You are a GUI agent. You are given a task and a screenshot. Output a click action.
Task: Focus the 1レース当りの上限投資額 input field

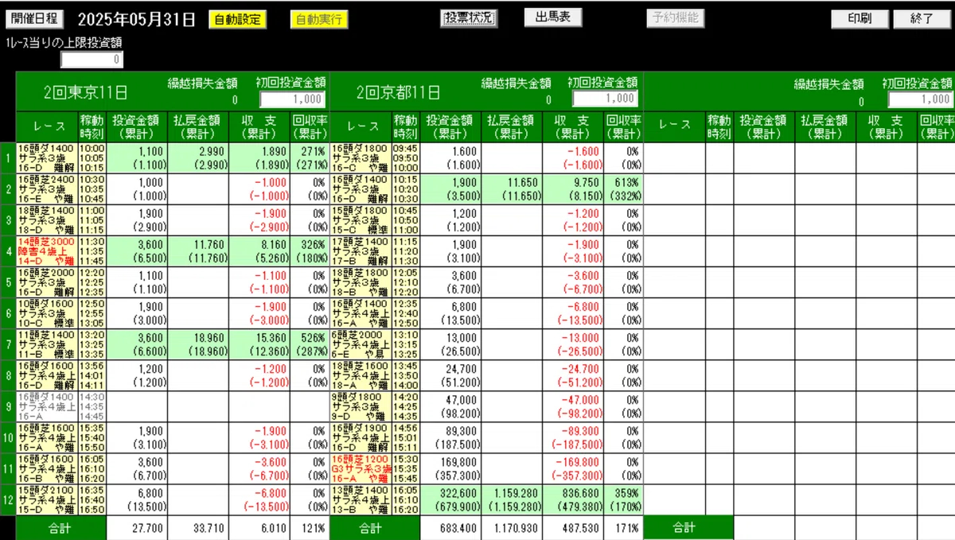92,59
